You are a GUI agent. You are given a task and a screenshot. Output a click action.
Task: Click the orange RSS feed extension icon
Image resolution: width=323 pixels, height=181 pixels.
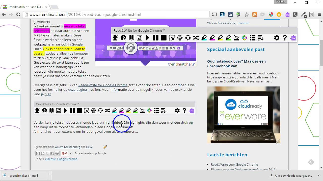tap(255, 15)
